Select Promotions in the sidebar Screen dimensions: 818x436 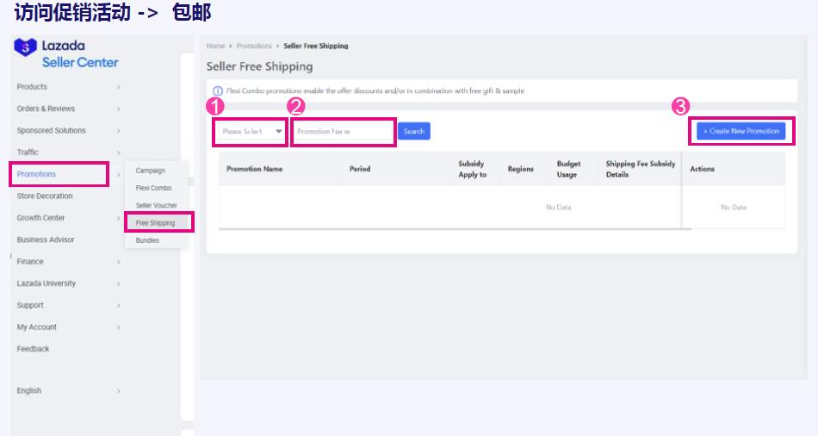pos(37,174)
